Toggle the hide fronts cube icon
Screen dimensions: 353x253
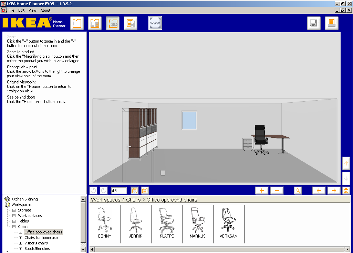pyautogui.click(x=145, y=191)
